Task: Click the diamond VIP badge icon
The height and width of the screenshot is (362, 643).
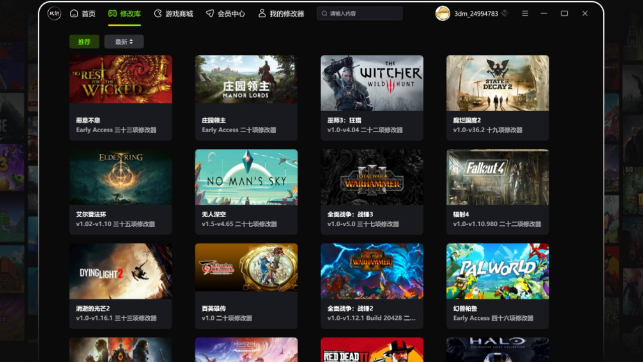Action: 505,14
